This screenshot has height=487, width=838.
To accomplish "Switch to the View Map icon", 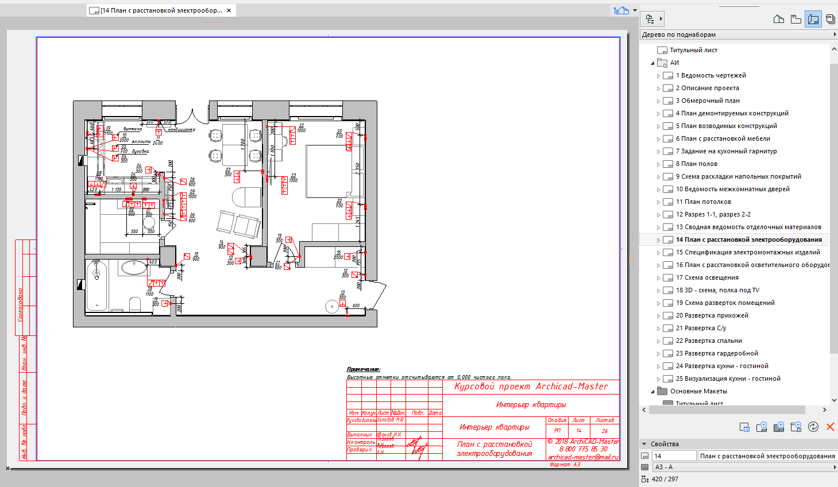I will [796, 19].
